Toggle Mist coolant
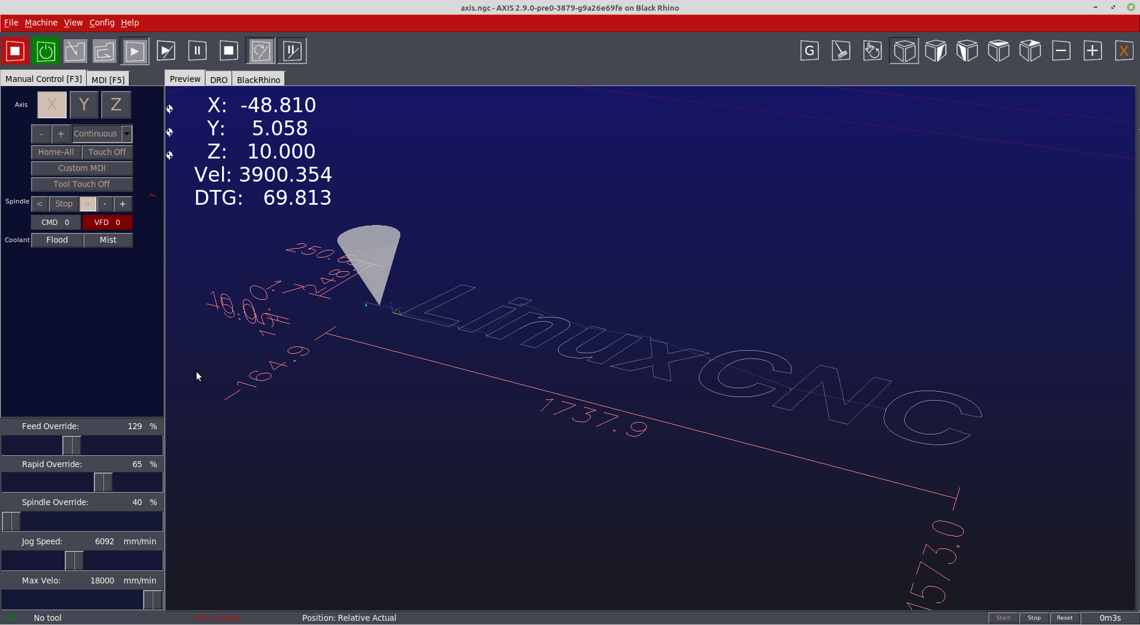The image size is (1140, 625). tap(108, 240)
